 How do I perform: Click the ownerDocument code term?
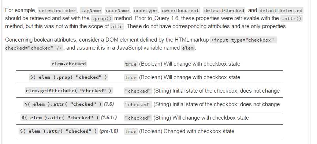coord(180,10)
